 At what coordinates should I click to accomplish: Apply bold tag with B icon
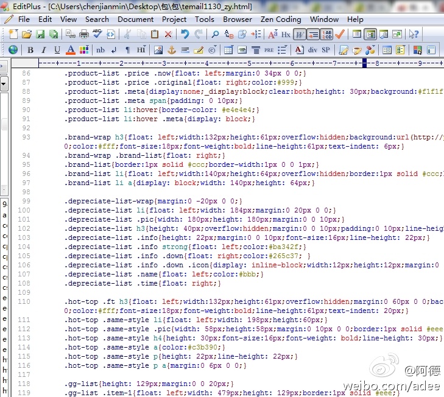coord(30,50)
